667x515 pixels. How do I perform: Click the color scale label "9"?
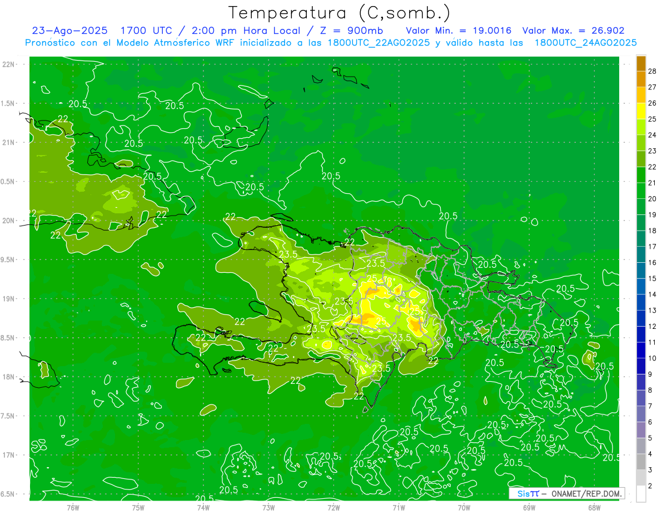tap(651, 374)
